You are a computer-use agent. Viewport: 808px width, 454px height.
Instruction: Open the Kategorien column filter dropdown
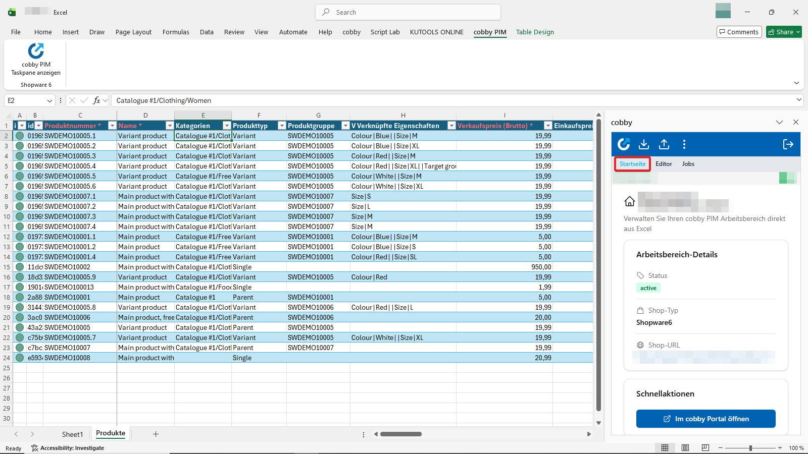[x=226, y=125]
